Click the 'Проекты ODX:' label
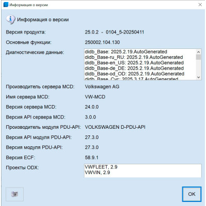This screenshot has height=206, width=206. pyautogui.click(x=22, y=167)
